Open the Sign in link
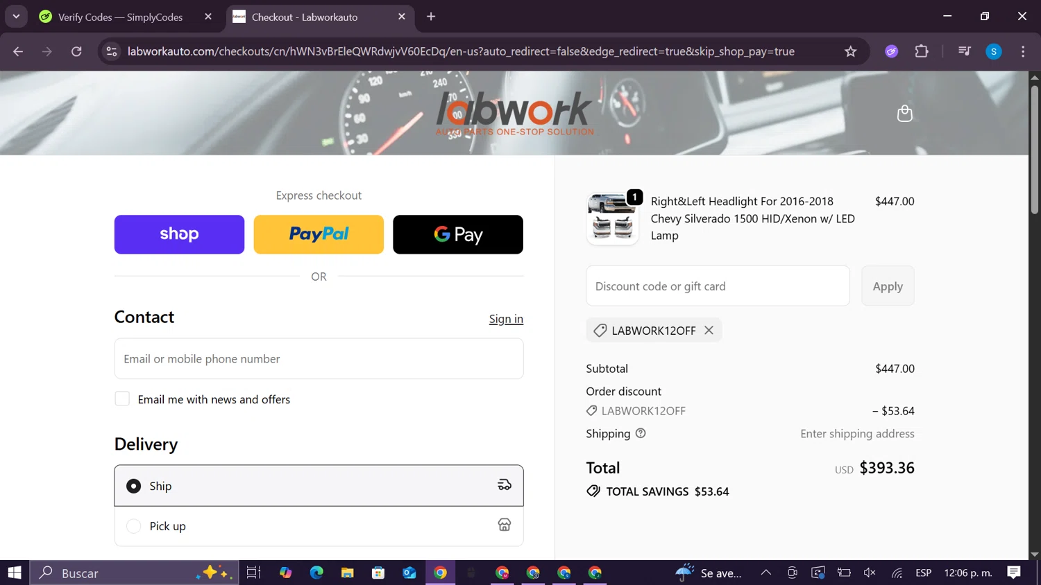Image resolution: width=1041 pixels, height=585 pixels. tap(506, 319)
